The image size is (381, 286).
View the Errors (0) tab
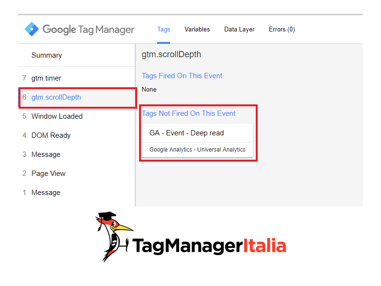pyautogui.click(x=282, y=30)
